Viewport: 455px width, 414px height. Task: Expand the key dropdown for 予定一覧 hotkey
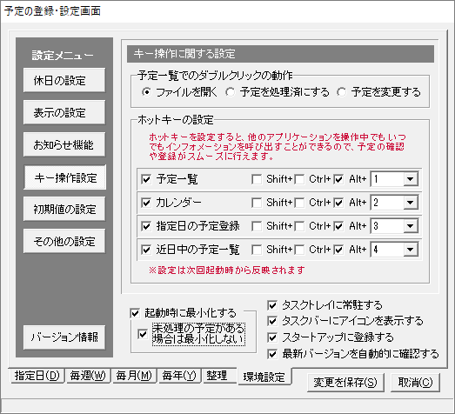point(411,179)
